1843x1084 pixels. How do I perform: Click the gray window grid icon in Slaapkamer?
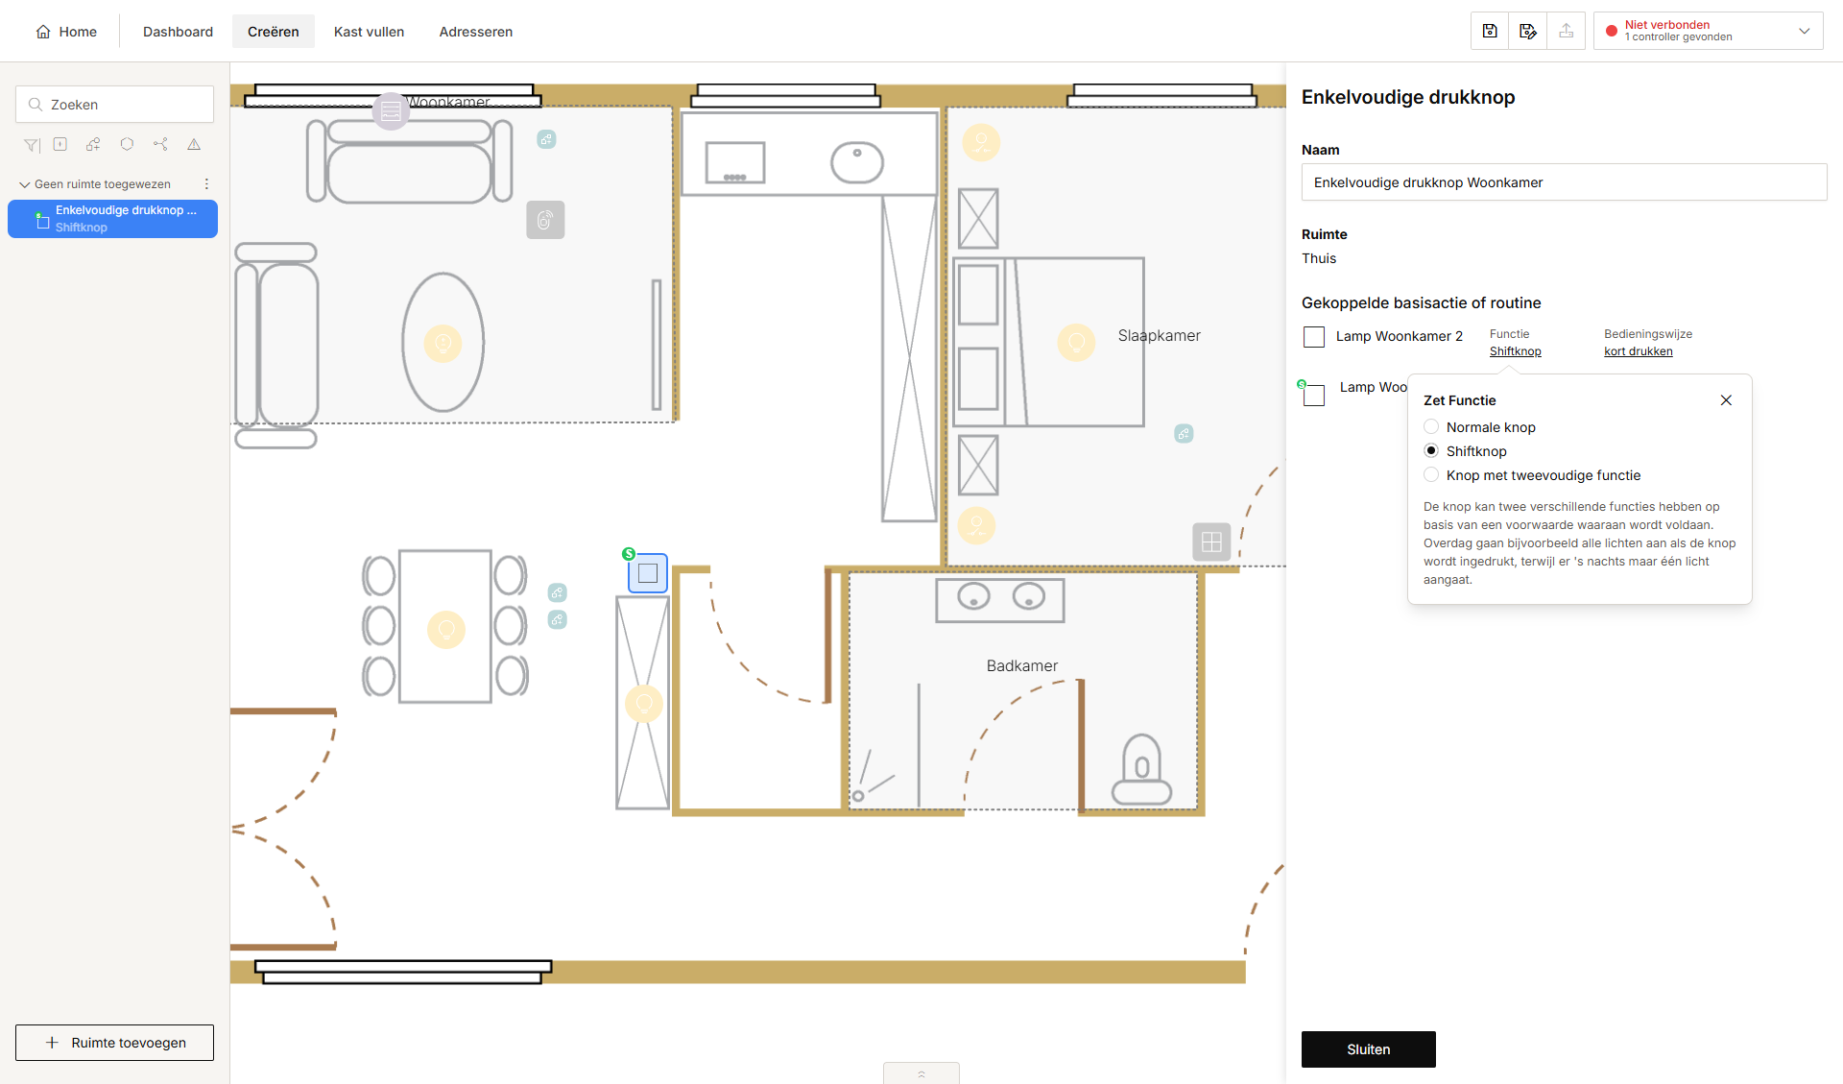tap(1211, 542)
